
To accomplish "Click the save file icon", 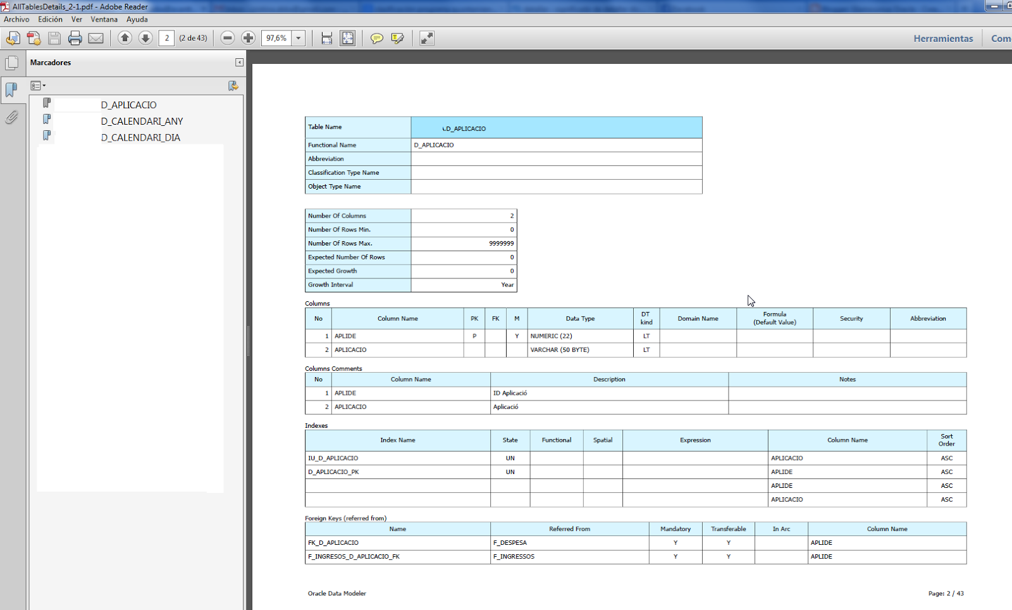I will [x=54, y=39].
